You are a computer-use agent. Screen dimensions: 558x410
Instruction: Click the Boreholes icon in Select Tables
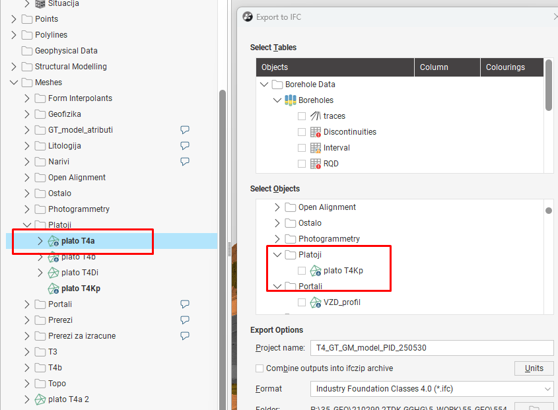tap(291, 100)
